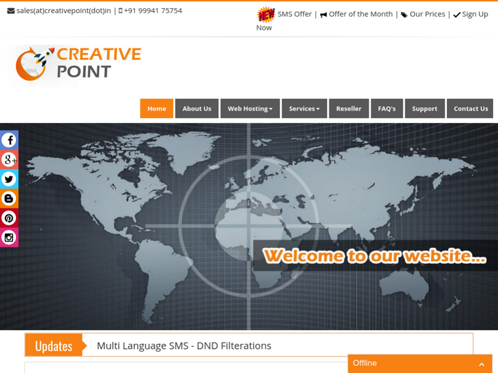
Task: Open the Google Plus social icon
Action: pyautogui.click(x=9, y=160)
